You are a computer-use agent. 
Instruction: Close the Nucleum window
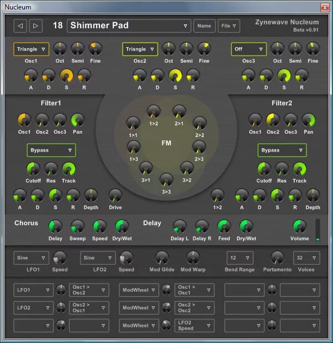click(x=325, y=7)
